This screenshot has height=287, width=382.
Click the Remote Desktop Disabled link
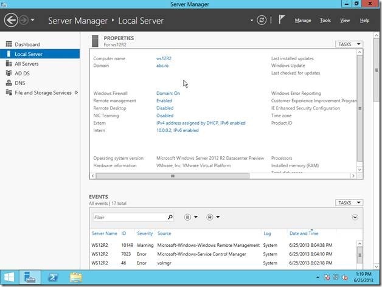coord(165,108)
